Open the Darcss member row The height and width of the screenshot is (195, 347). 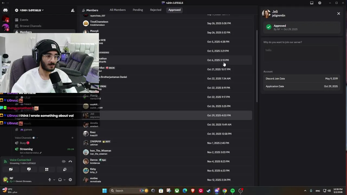click(x=167, y=161)
